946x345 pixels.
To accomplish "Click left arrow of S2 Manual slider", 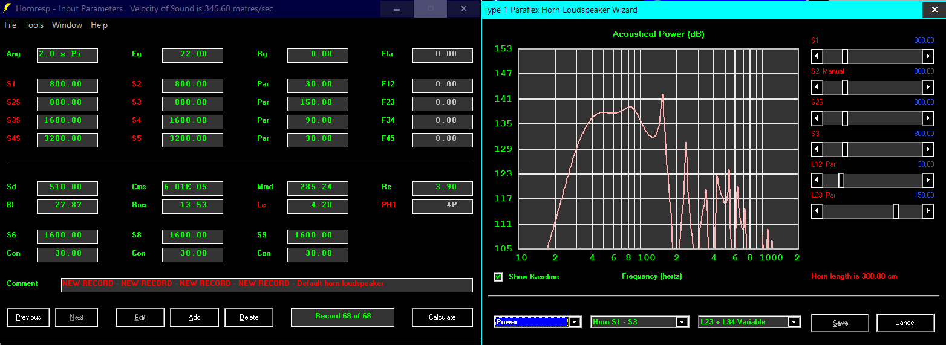I will click(x=817, y=88).
